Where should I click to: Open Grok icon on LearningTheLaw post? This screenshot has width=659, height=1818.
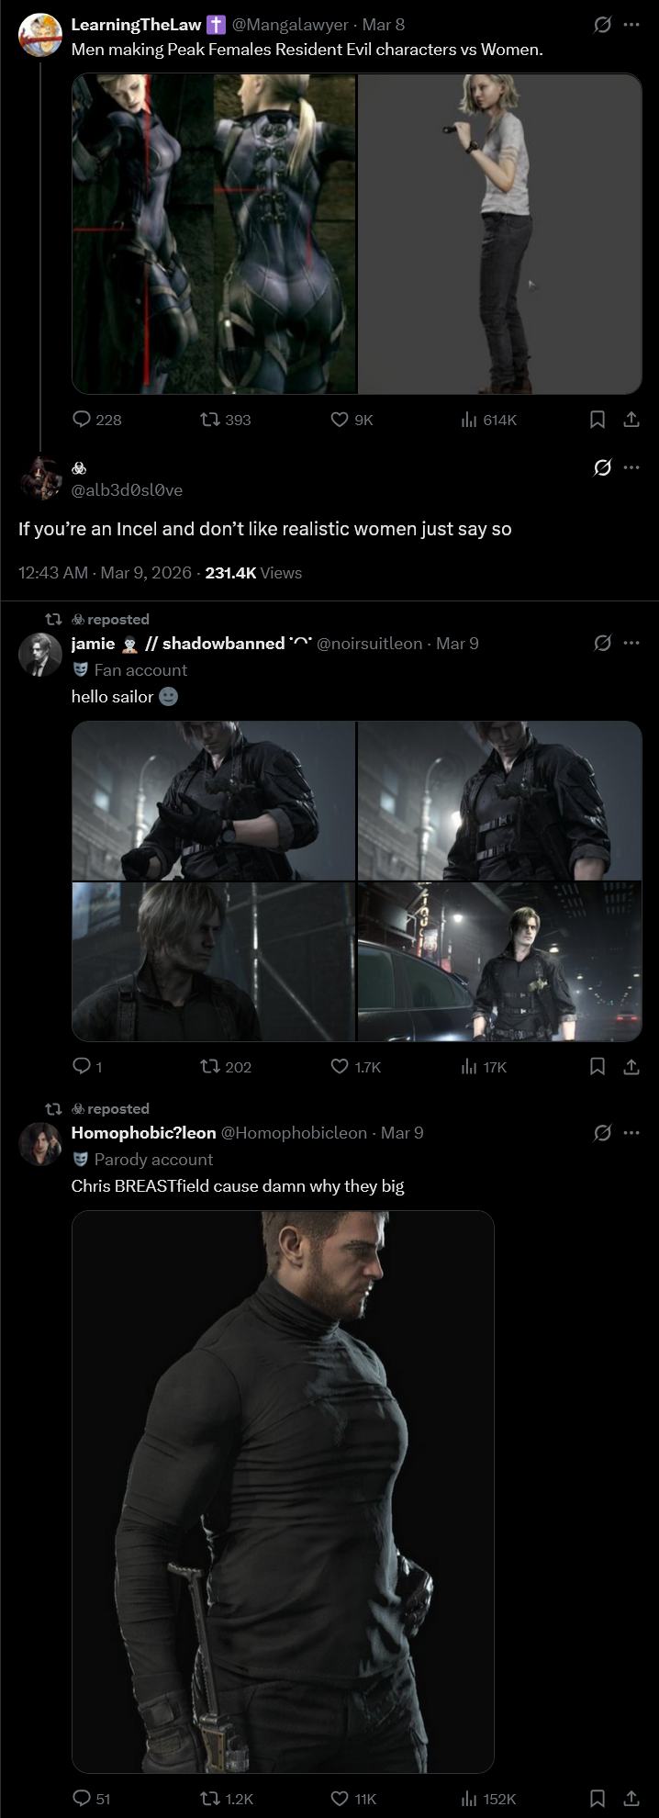click(602, 25)
